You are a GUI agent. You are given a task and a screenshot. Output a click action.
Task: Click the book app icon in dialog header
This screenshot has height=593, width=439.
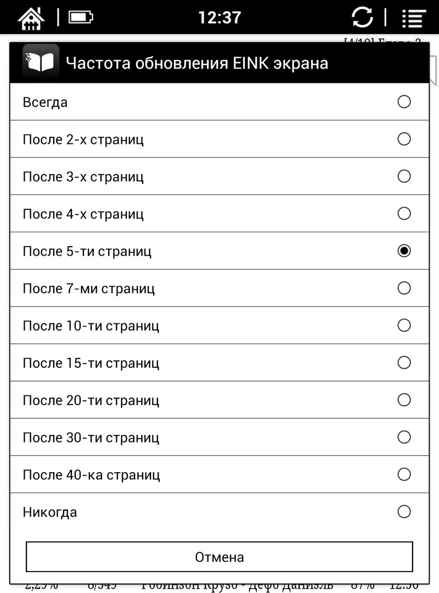[x=41, y=63]
